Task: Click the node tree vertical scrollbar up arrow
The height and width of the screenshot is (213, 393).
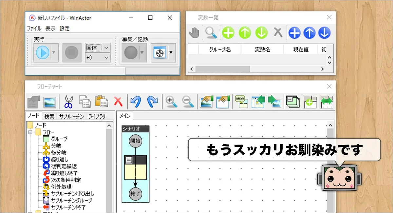Action: pos(110,125)
